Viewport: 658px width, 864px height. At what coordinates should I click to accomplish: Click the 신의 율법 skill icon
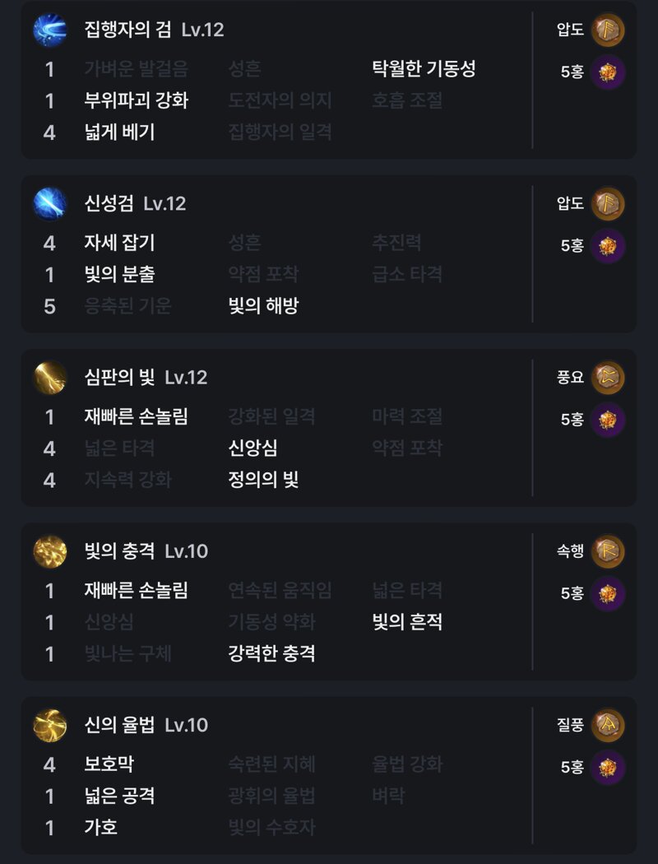click(50, 725)
